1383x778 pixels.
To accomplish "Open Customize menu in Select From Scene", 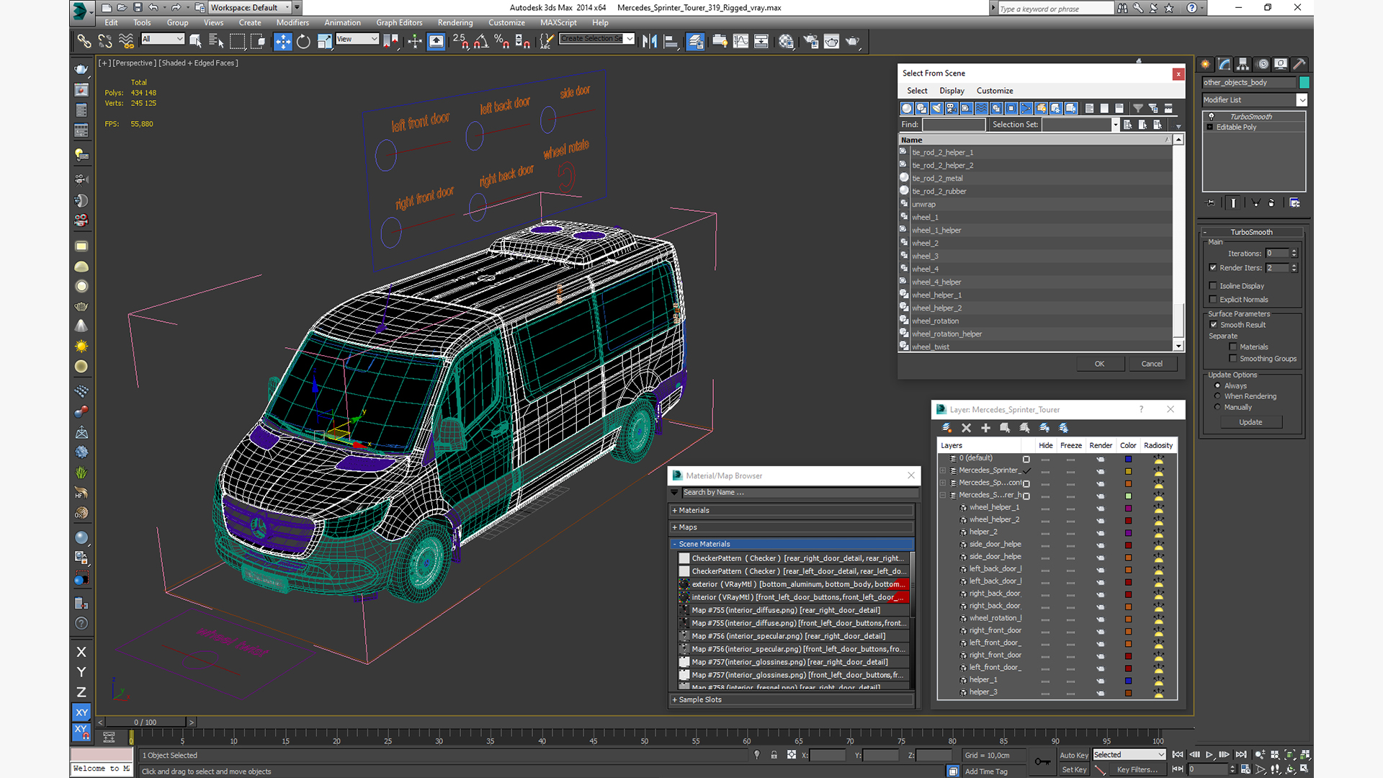I will click(995, 91).
